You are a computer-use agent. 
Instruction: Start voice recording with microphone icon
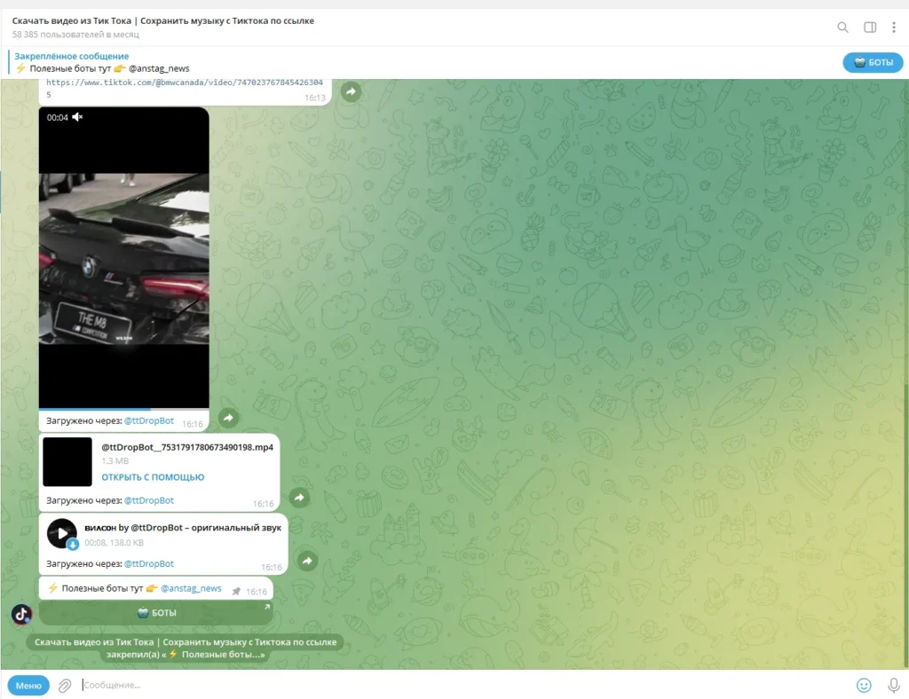click(x=893, y=686)
